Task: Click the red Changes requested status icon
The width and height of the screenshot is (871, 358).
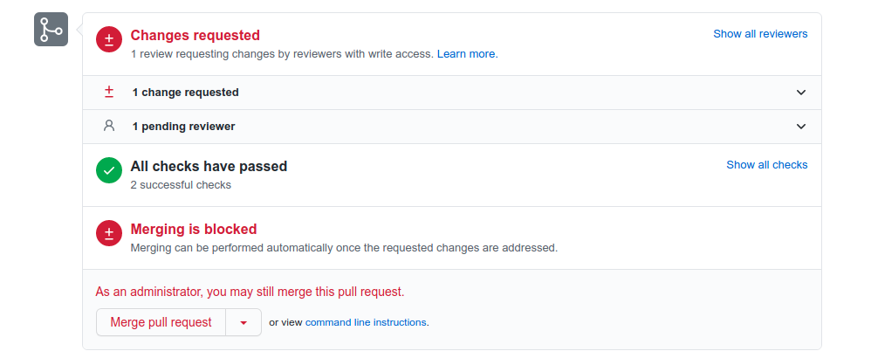Action: pos(109,39)
